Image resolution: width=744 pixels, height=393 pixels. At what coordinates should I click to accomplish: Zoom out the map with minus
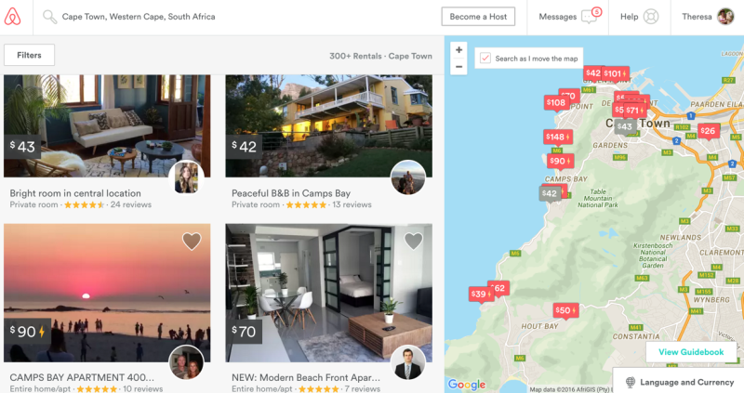point(458,67)
